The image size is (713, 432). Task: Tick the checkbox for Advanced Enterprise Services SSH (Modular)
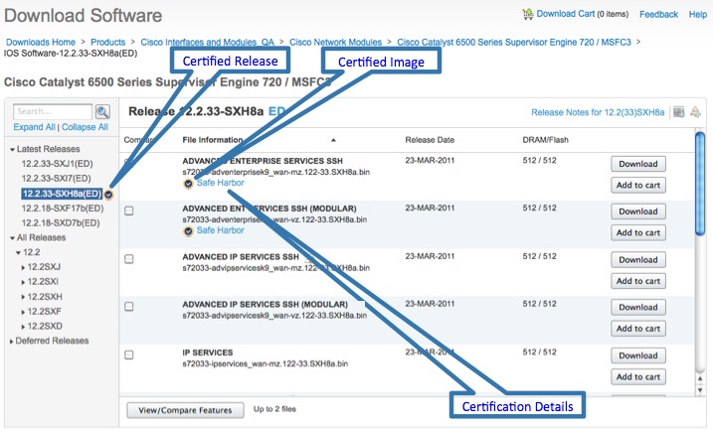pos(129,211)
